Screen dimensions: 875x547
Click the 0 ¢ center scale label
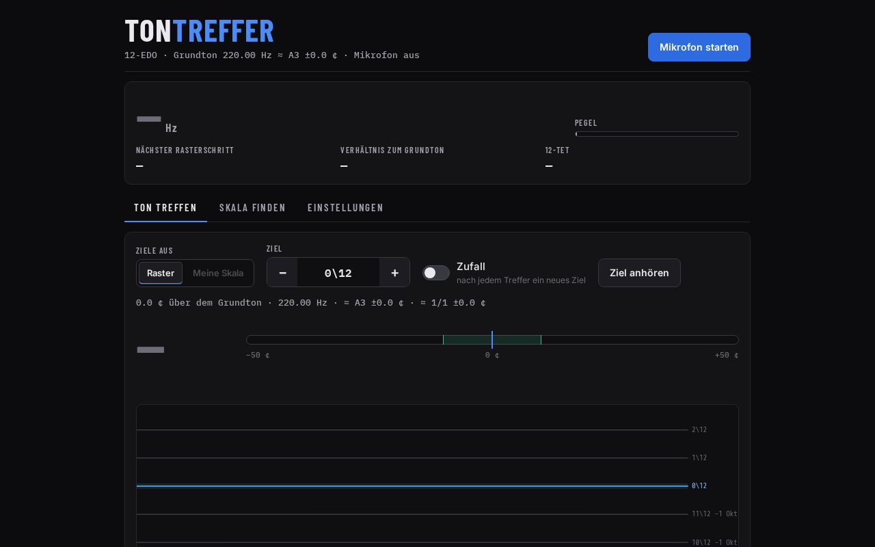pos(492,355)
